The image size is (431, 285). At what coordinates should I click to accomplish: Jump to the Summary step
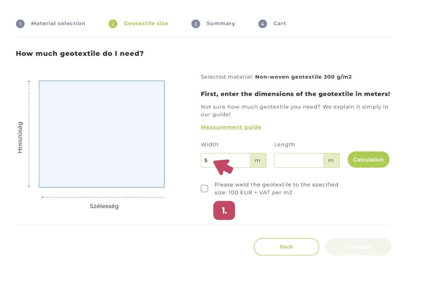coord(221,24)
